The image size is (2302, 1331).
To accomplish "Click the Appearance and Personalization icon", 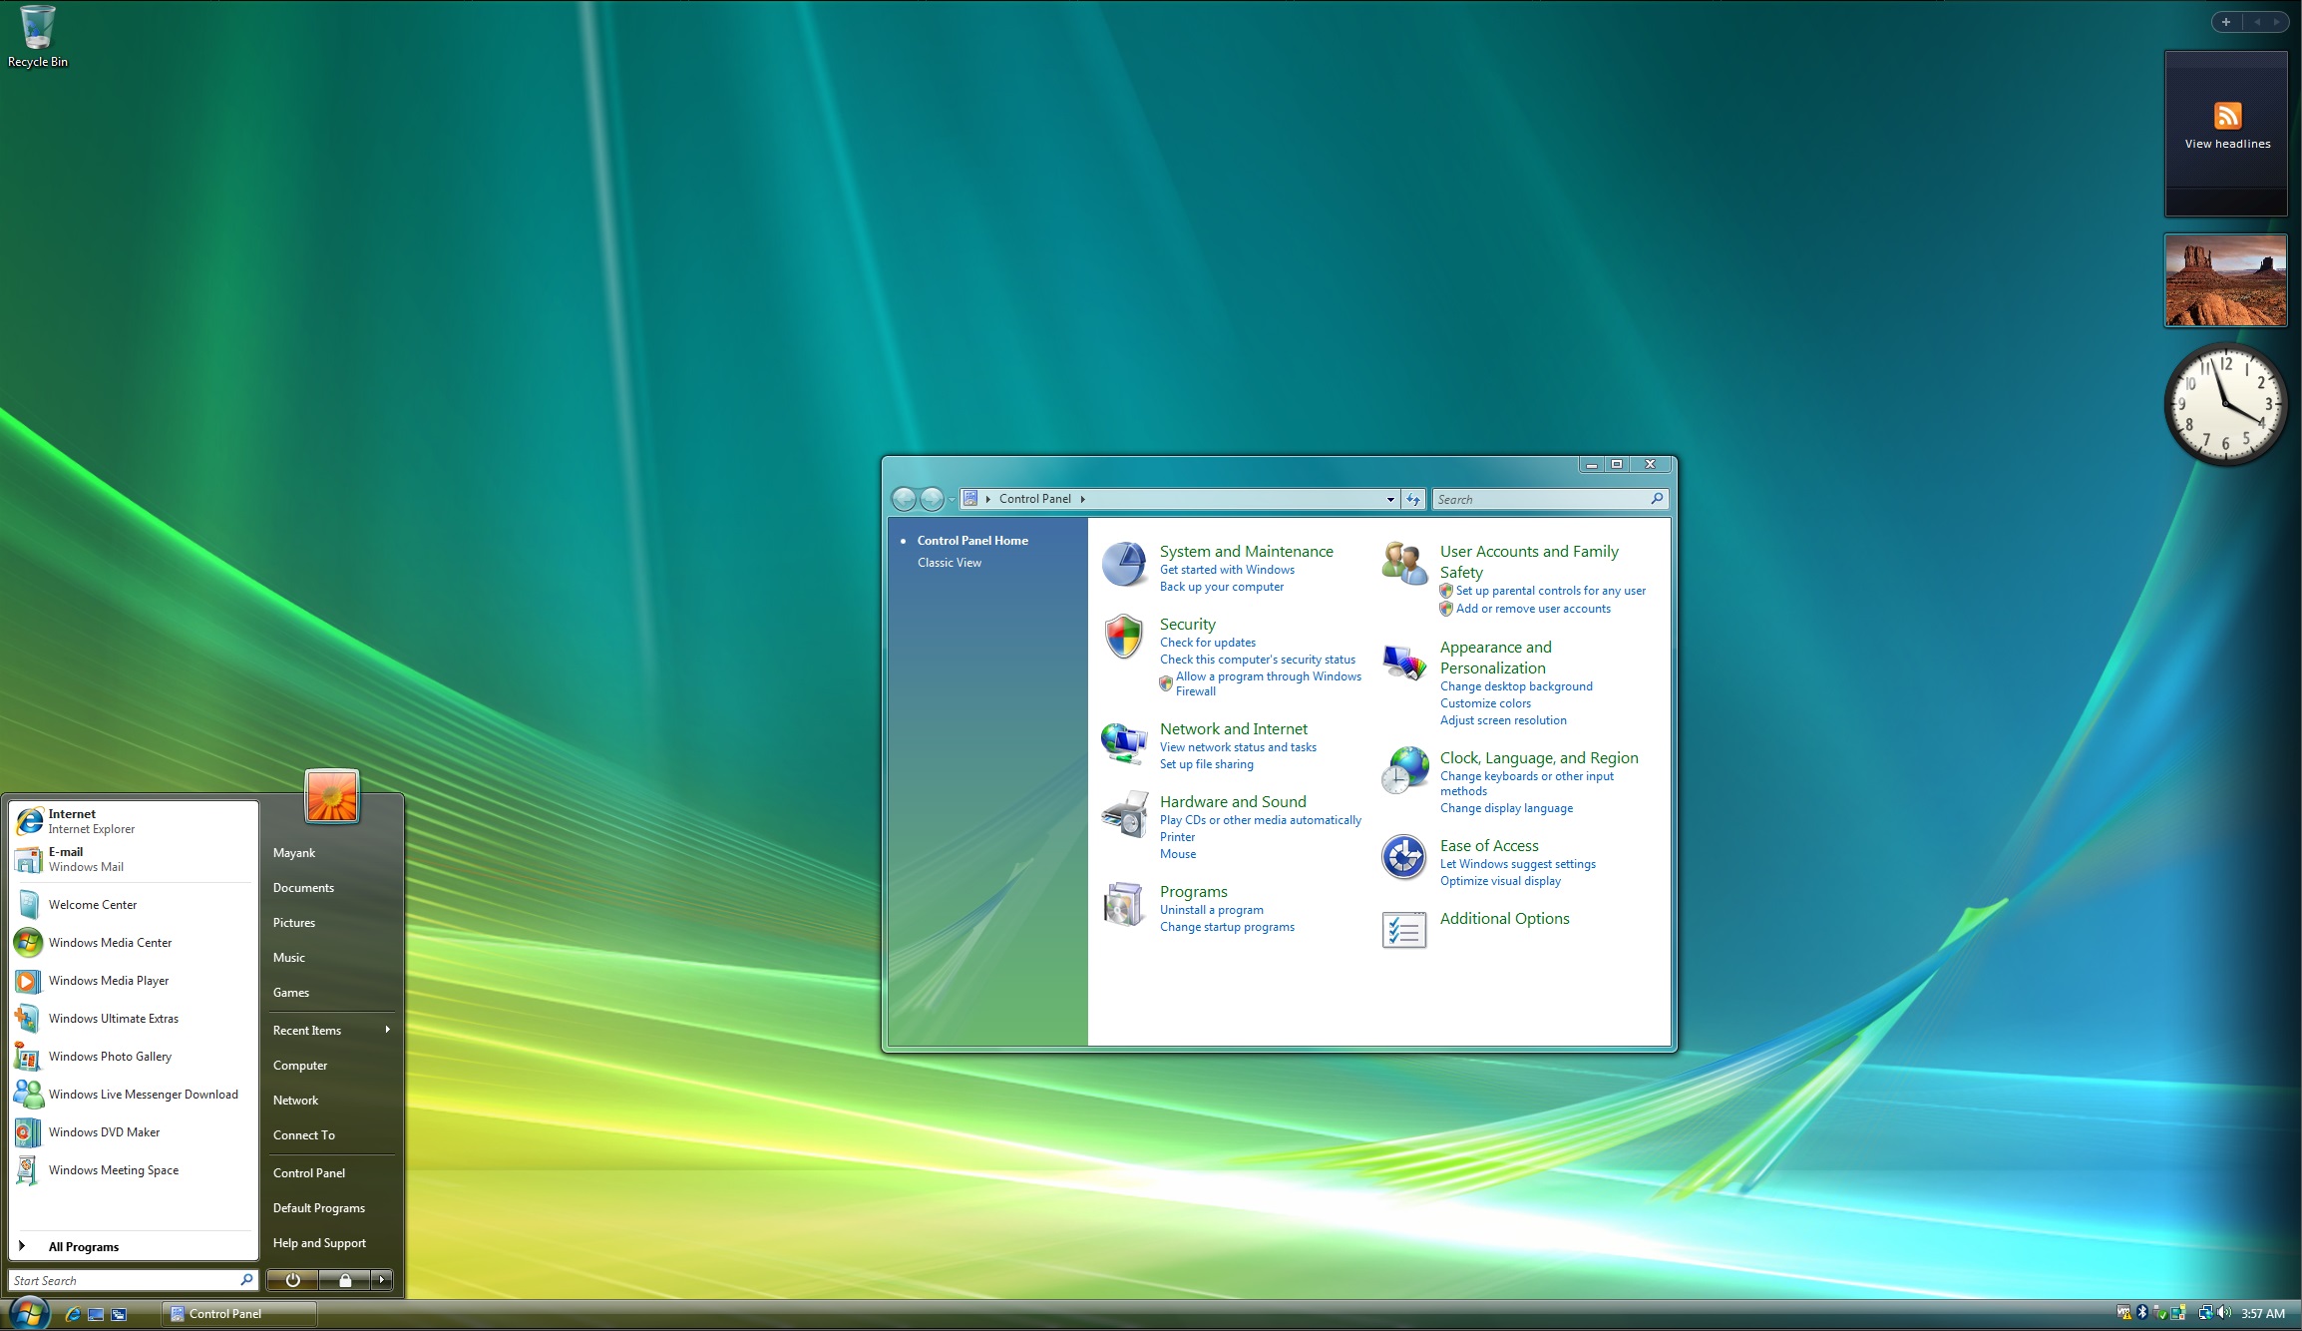I will coord(1403,662).
